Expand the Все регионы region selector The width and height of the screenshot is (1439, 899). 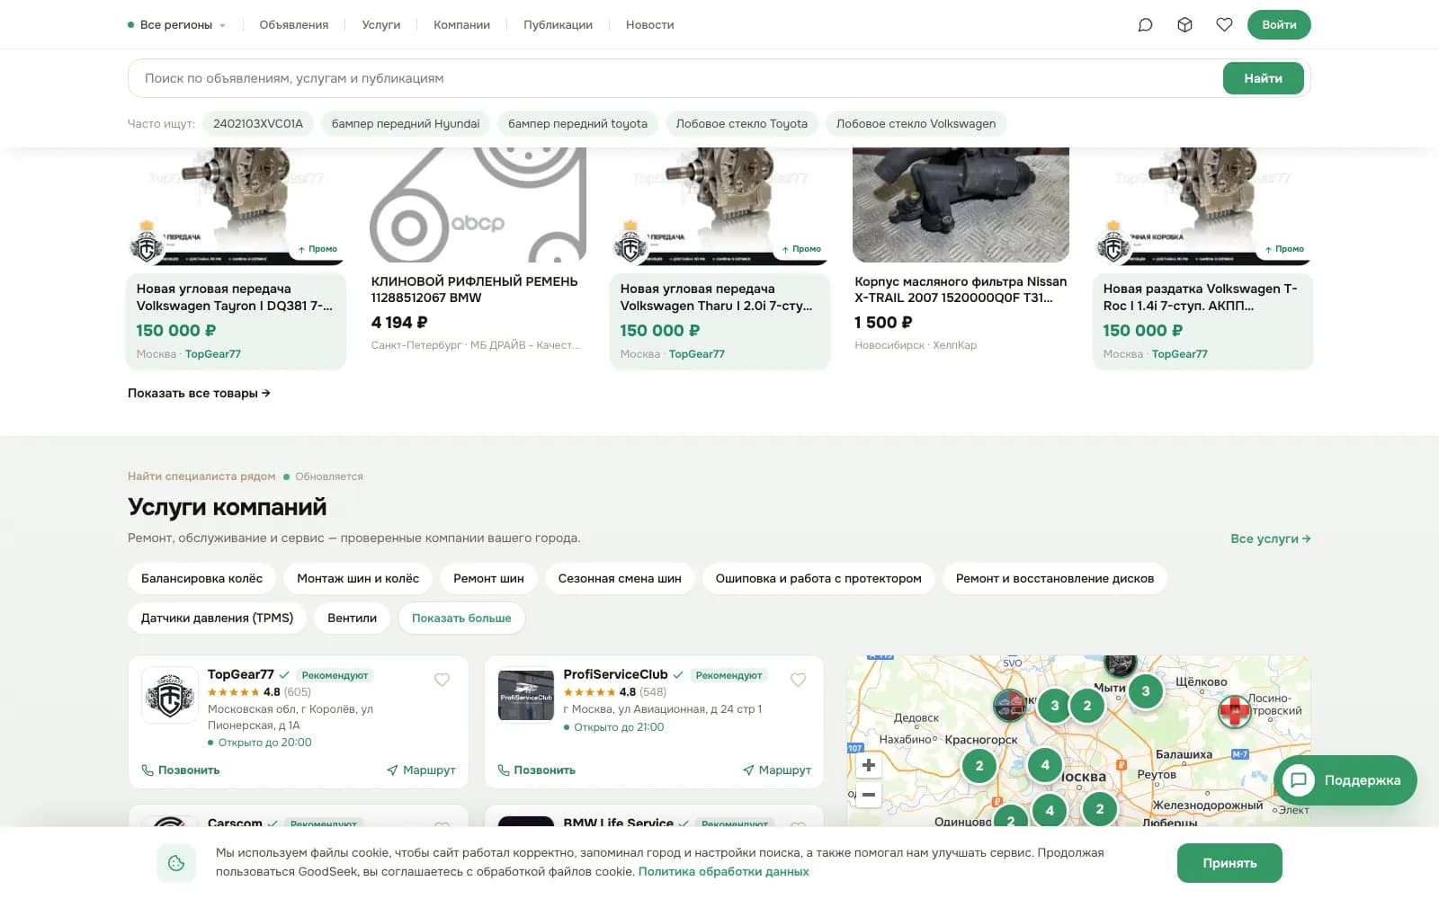point(176,25)
